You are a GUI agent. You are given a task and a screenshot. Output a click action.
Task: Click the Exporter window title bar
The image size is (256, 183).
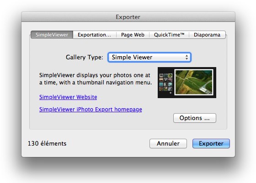click(x=128, y=17)
